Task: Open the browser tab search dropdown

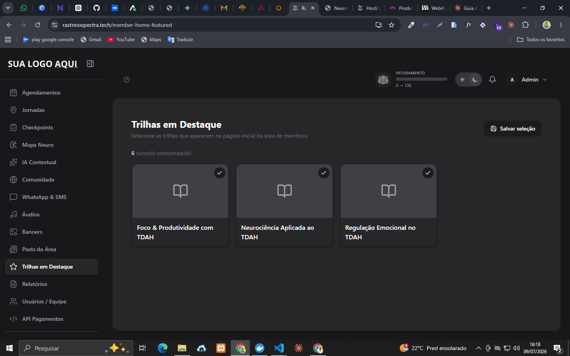Action: (x=8, y=8)
